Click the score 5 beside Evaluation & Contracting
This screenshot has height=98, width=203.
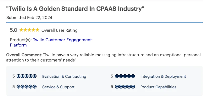14,76
